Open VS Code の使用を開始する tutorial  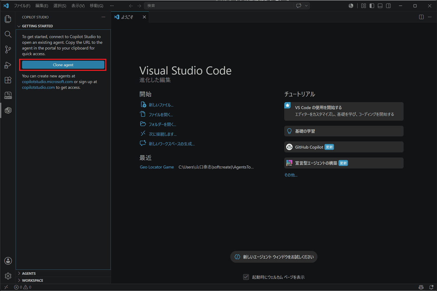pos(344,111)
